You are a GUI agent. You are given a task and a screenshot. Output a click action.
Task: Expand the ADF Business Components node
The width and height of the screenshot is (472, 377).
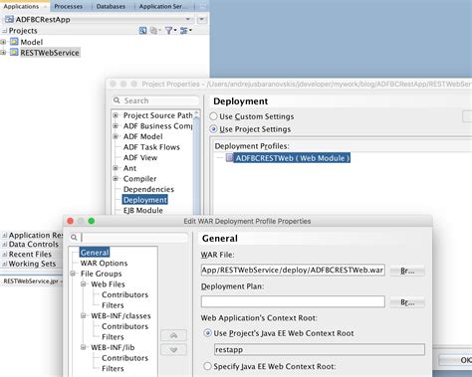tap(116, 126)
